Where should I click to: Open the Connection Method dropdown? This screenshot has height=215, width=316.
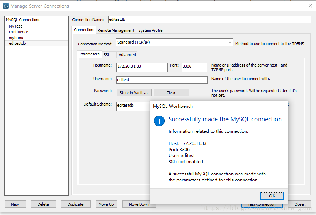point(174,43)
